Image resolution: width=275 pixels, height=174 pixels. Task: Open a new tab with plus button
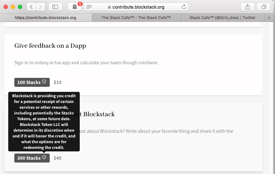269,18
